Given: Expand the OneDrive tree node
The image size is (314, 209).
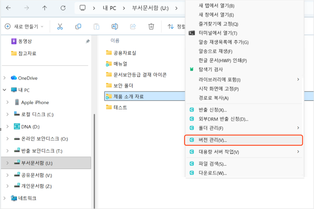Looking at the screenshot, I should (5, 78).
